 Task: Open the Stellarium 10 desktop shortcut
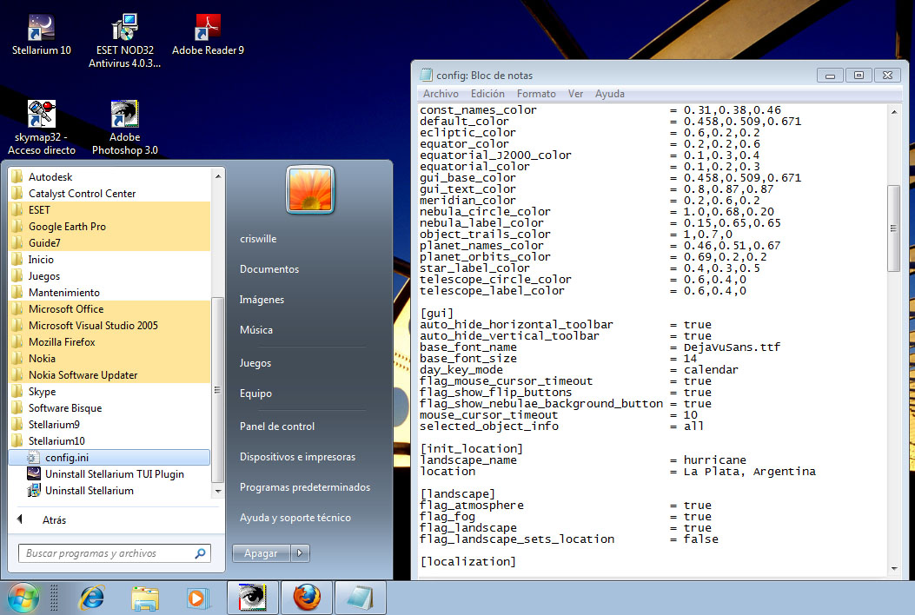[42, 35]
